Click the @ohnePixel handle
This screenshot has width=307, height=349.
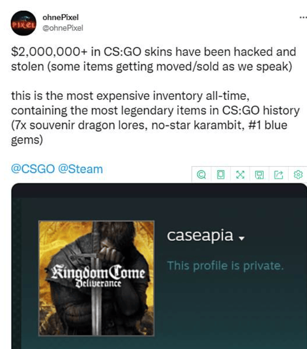click(x=63, y=28)
